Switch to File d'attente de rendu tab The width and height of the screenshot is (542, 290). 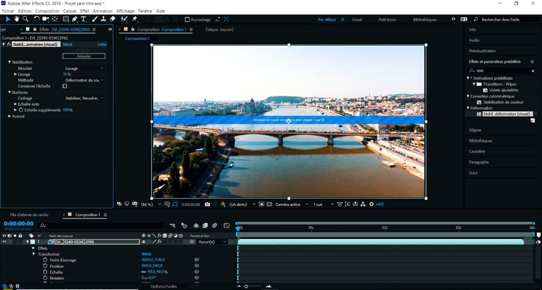coord(29,215)
